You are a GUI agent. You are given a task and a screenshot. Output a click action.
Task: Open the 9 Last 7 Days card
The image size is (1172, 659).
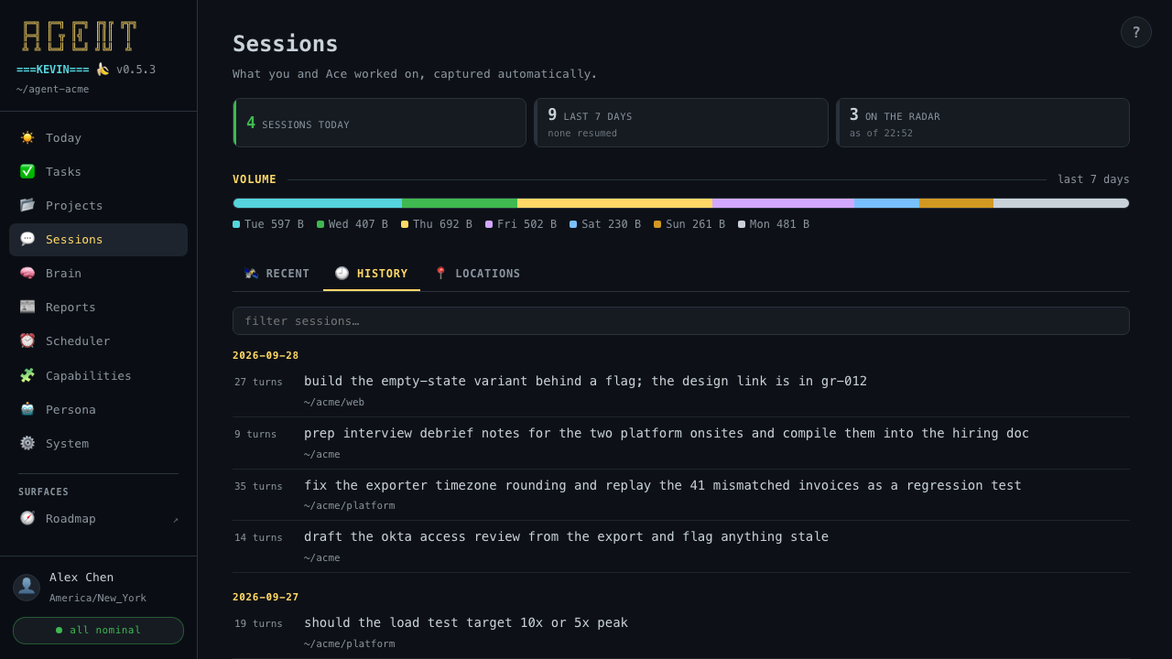681,123
